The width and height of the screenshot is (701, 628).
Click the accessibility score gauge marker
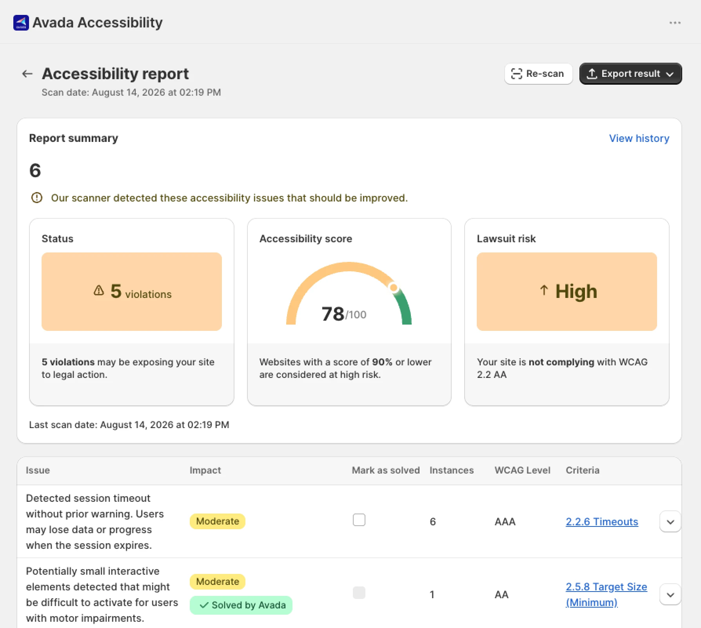pos(393,287)
